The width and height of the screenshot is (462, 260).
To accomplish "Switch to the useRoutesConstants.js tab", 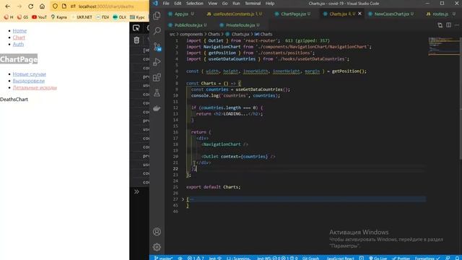I will pos(234,14).
